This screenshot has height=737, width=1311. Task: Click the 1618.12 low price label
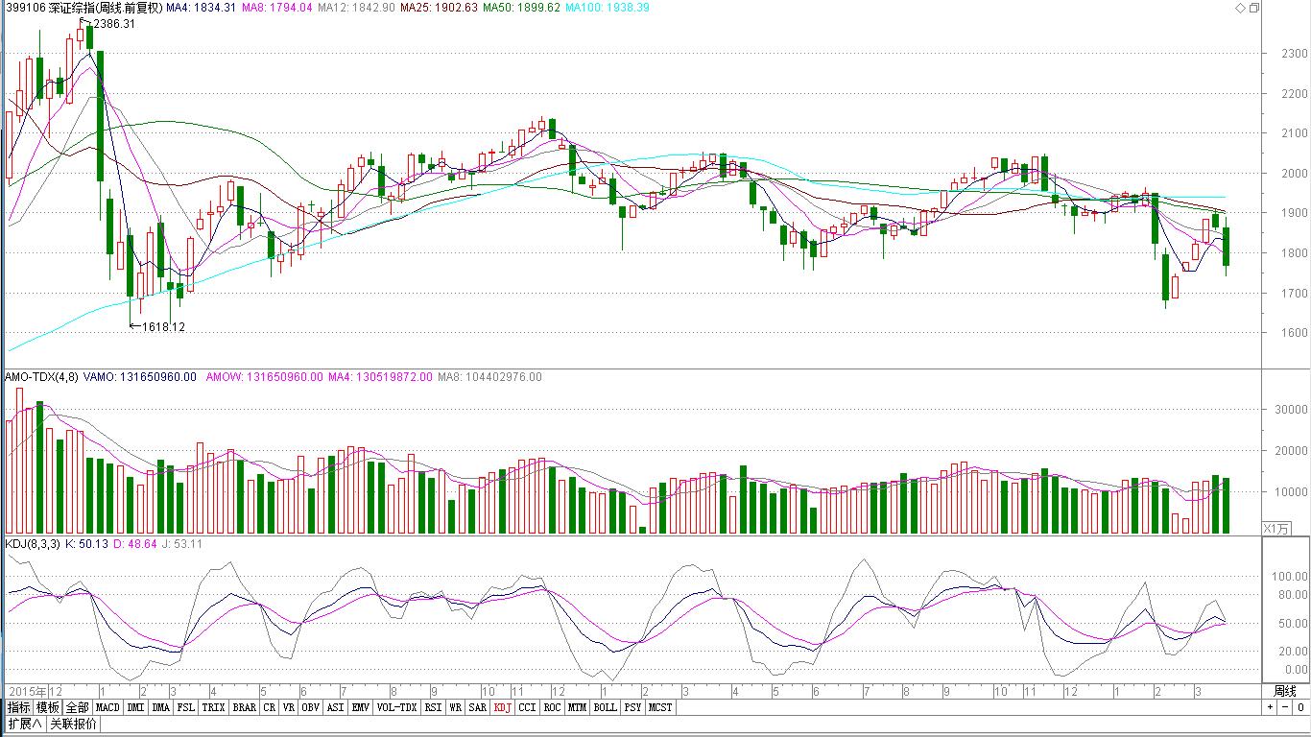[164, 327]
